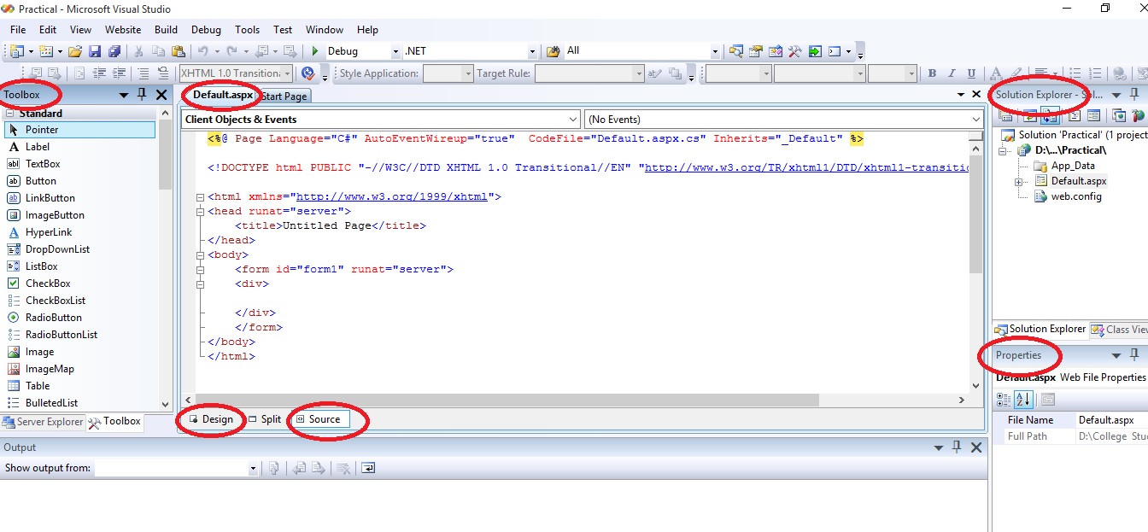Screen dimensions: 1148x532
Task: Click the File Name value Default.aspx in Properties
Action: coord(1106,420)
